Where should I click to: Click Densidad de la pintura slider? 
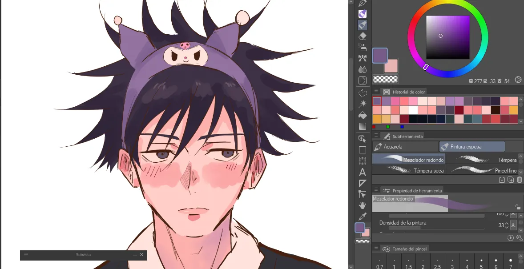(436, 228)
